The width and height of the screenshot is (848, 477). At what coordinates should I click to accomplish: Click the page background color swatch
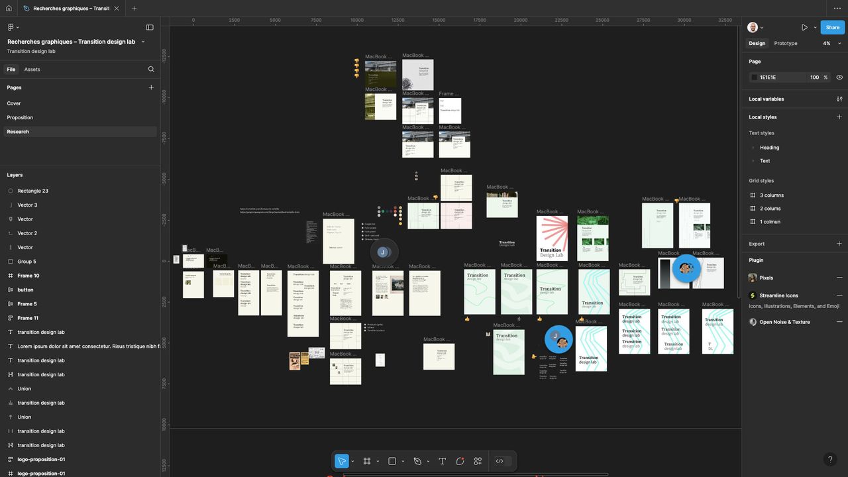point(754,78)
